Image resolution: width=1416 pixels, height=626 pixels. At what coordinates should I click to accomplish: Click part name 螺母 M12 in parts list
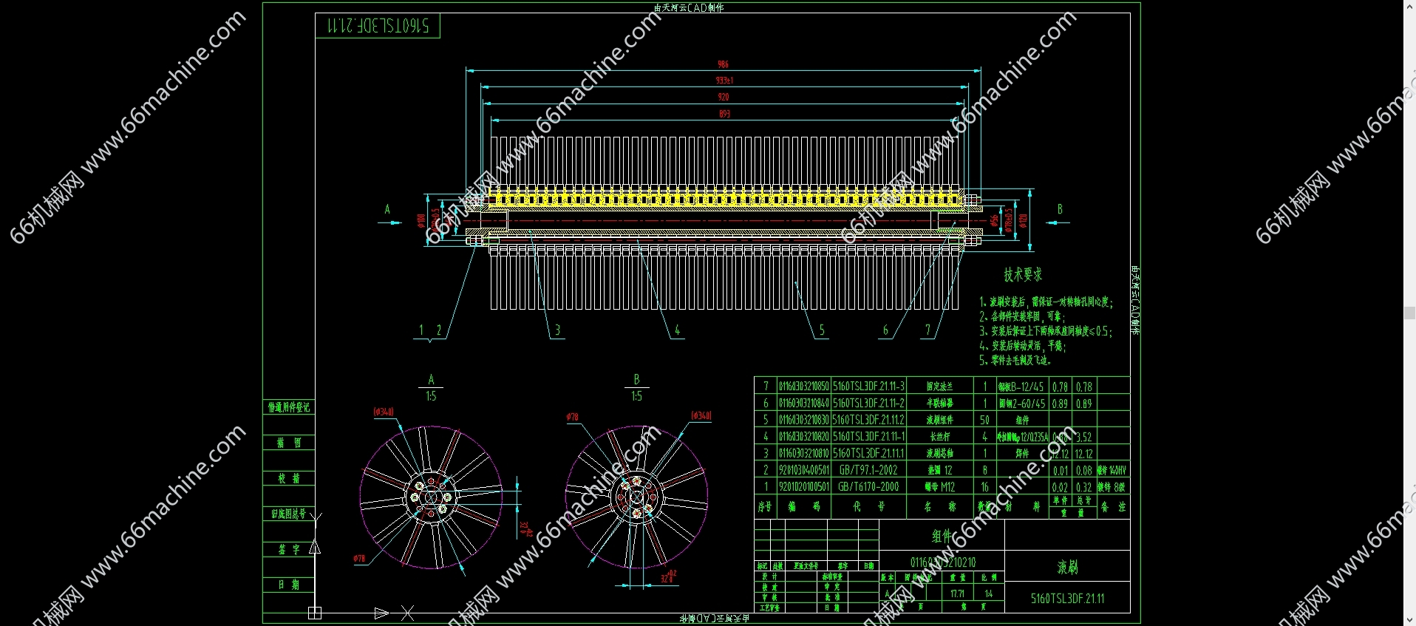point(939,487)
